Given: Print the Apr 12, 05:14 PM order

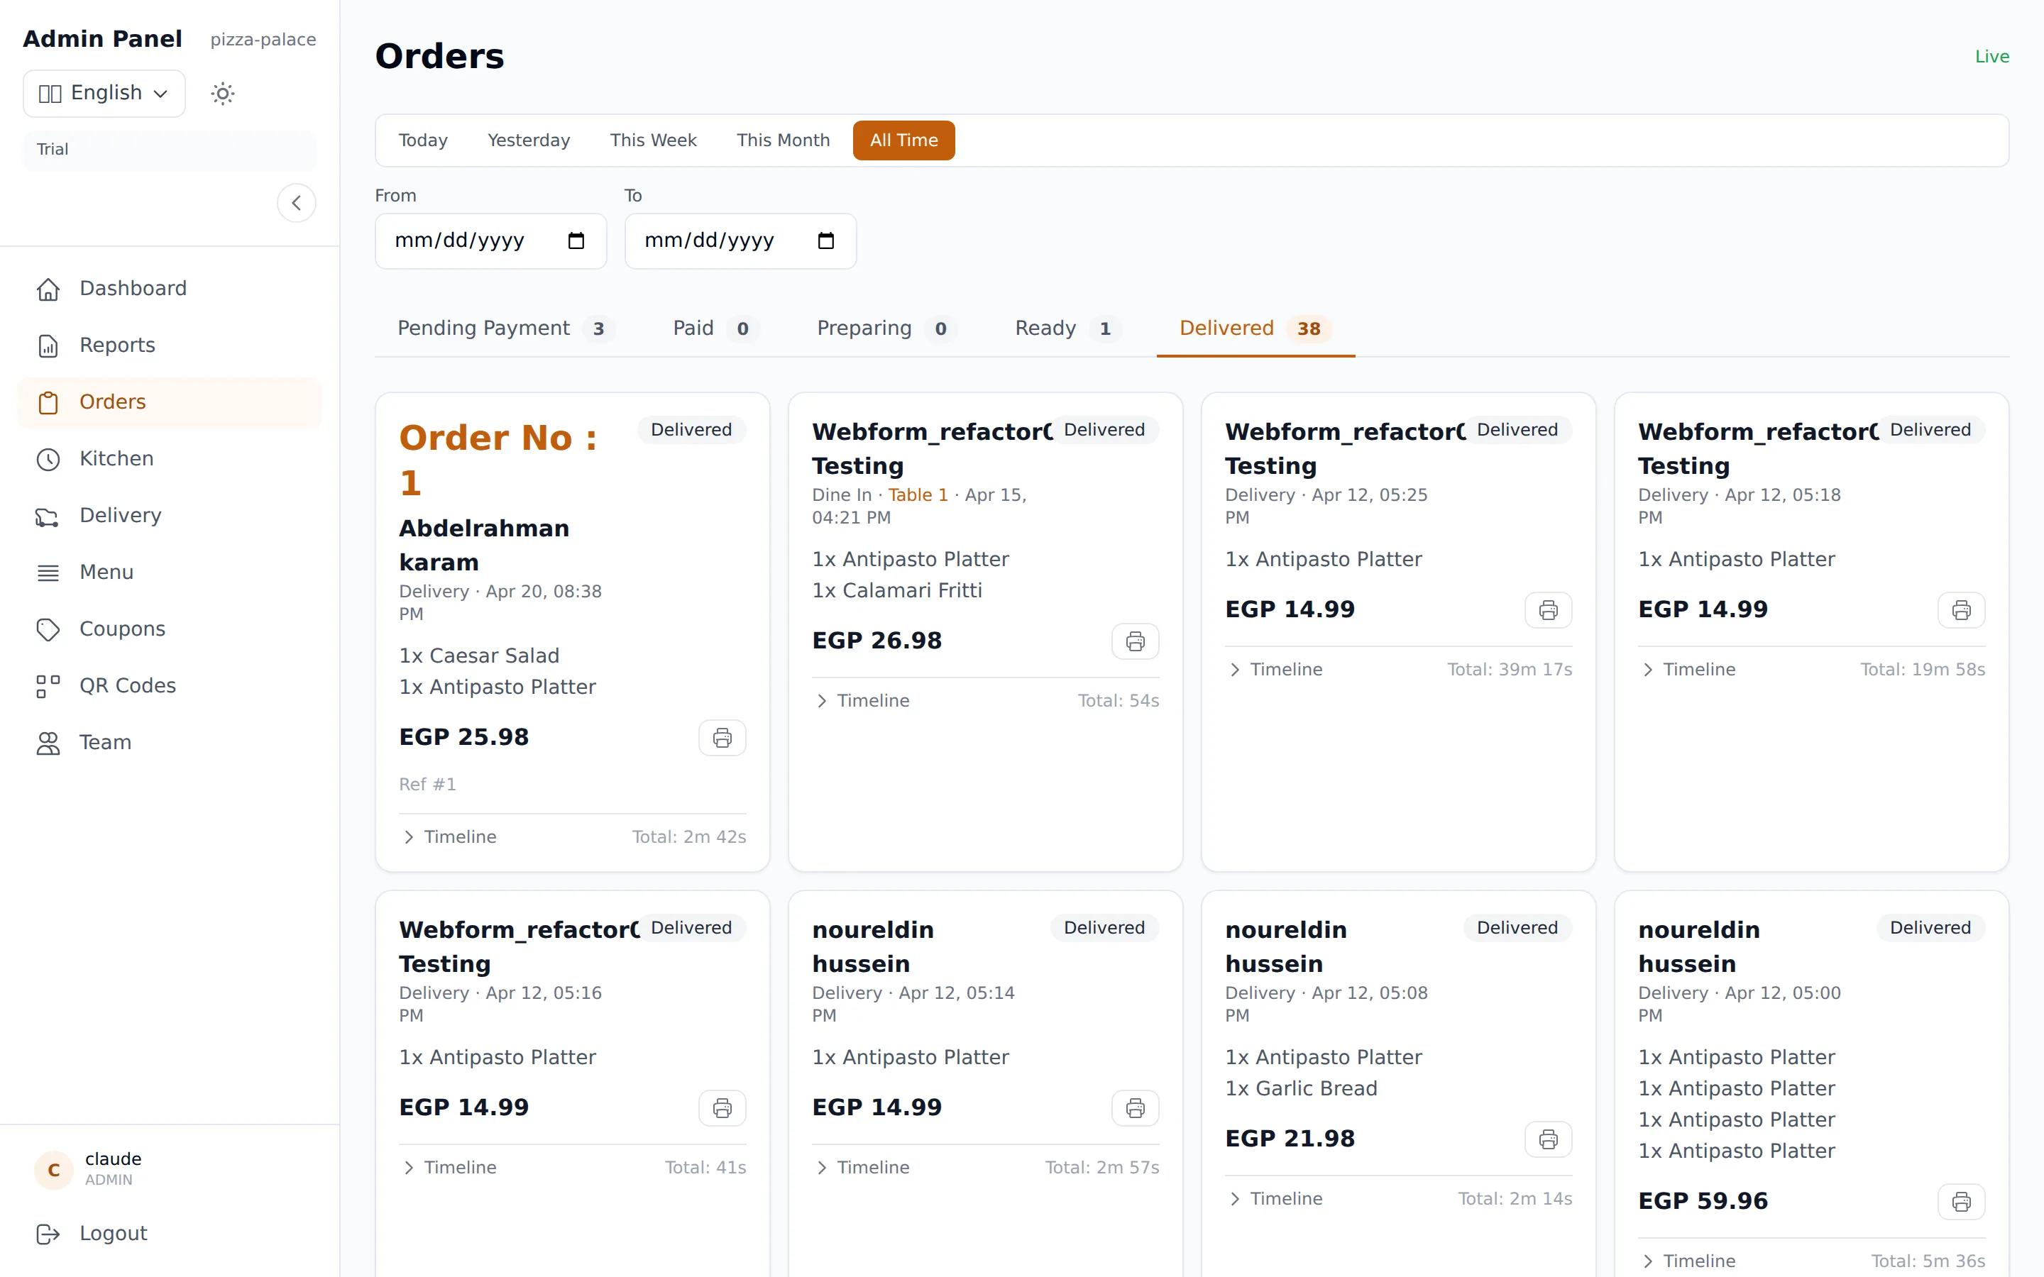Looking at the screenshot, I should 1135,1108.
